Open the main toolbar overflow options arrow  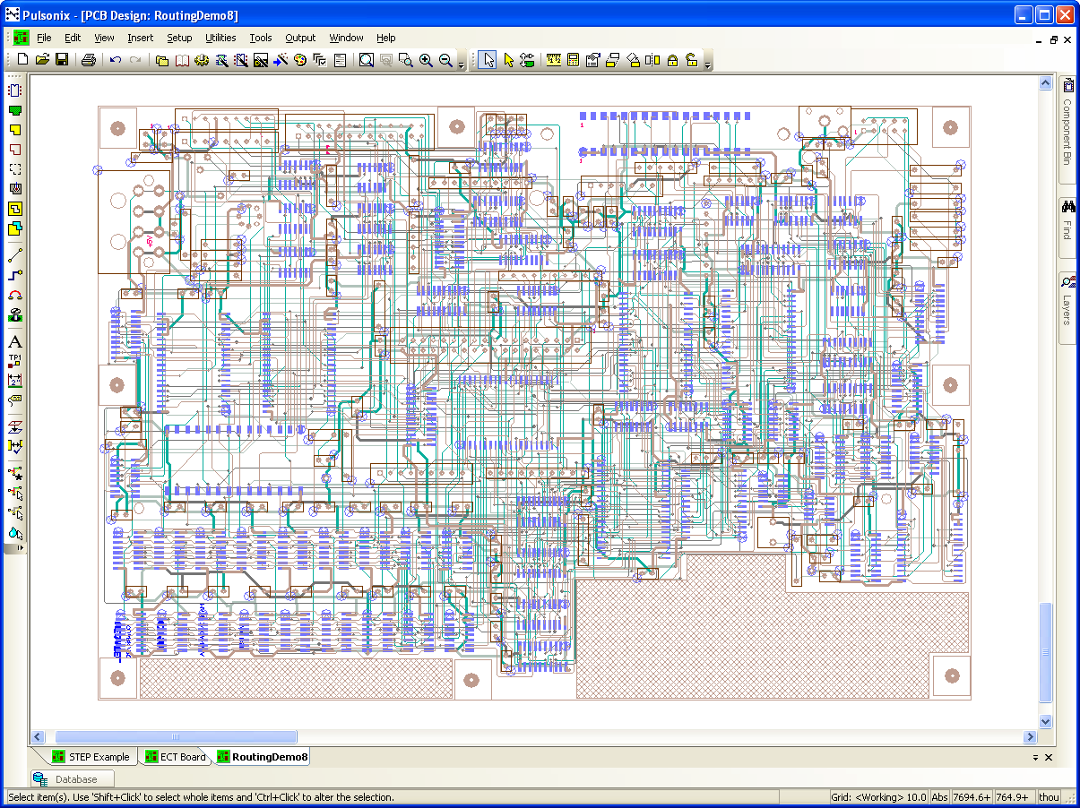pyautogui.click(x=462, y=63)
